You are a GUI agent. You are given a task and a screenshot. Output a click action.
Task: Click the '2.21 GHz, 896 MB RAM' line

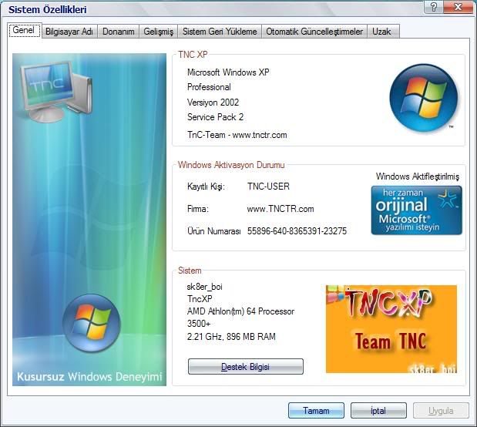tap(231, 337)
